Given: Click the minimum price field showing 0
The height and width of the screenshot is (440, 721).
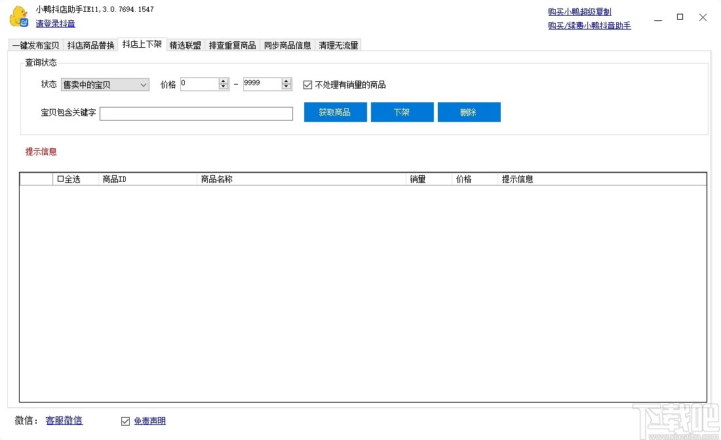Looking at the screenshot, I should (x=199, y=84).
